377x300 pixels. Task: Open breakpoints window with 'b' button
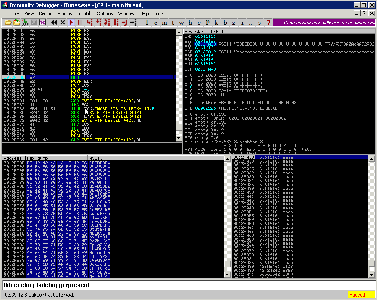(225, 23)
